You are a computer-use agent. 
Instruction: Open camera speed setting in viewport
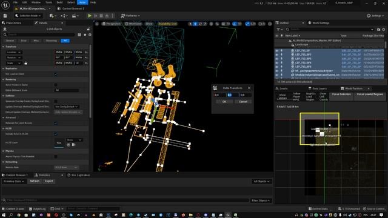point(261,24)
